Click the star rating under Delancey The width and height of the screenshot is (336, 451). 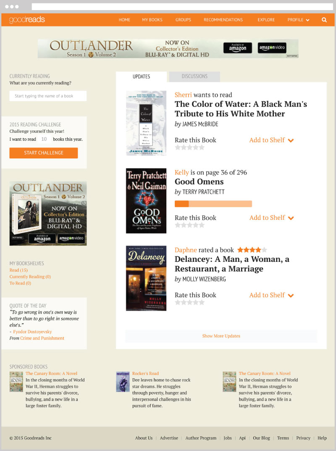tap(190, 302)
